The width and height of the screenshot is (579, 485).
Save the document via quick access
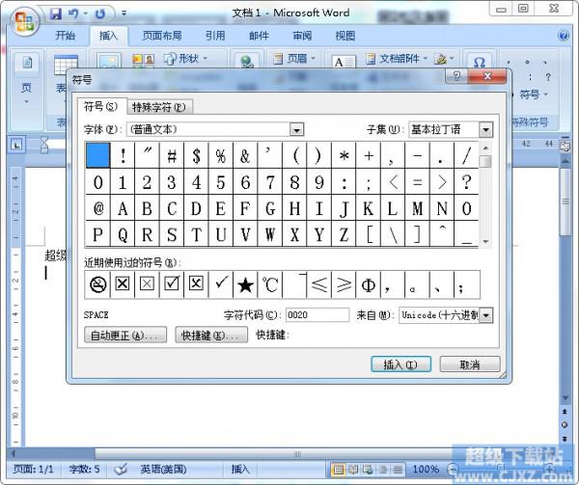click(56, 14)
